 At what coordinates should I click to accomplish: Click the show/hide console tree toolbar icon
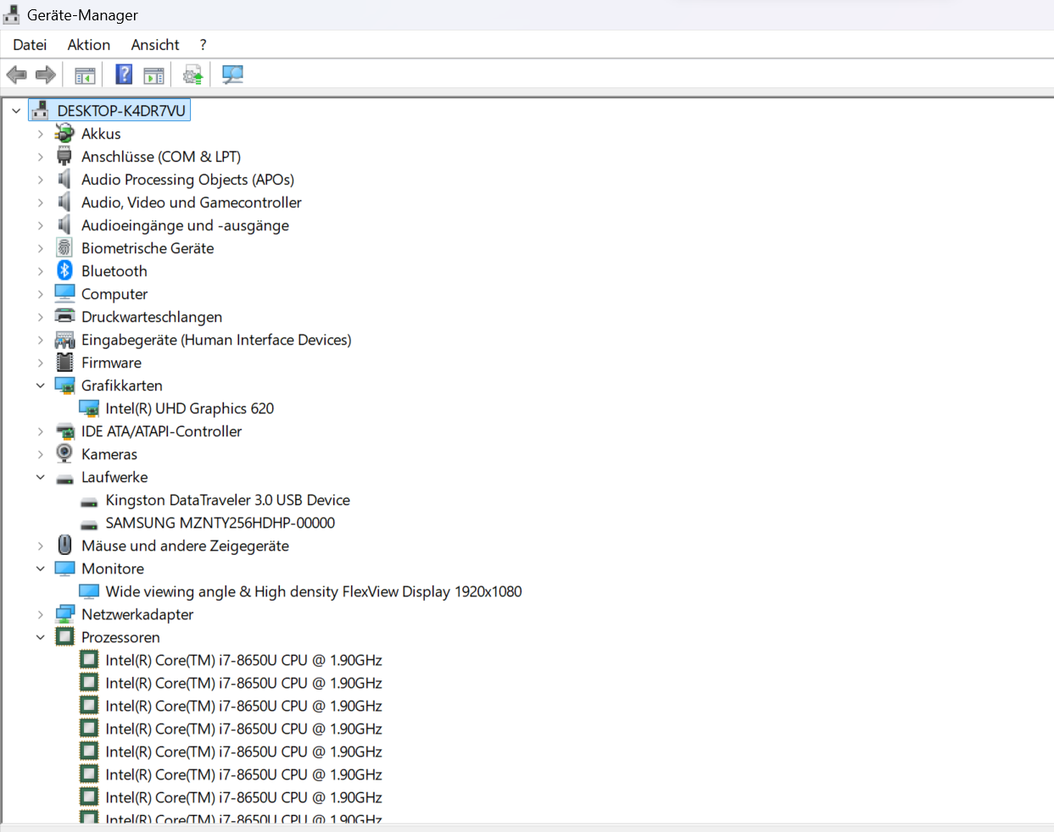click(85, 75)
